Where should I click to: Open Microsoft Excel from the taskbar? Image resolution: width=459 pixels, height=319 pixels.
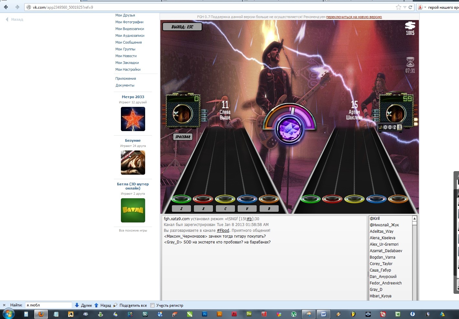click(x=398, y=314)
